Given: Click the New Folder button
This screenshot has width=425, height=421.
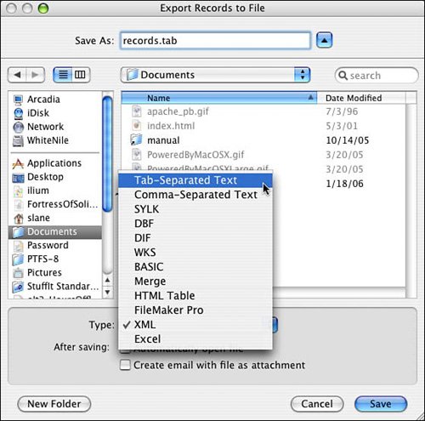Looking at the screenshot, I should click(x=54, y=404).
